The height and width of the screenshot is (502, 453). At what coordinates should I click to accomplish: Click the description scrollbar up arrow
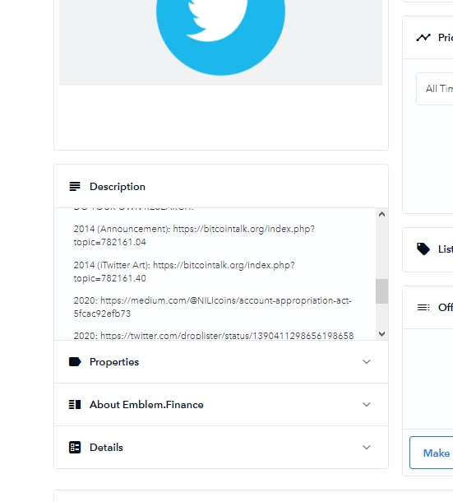click(x=381, y=214)
